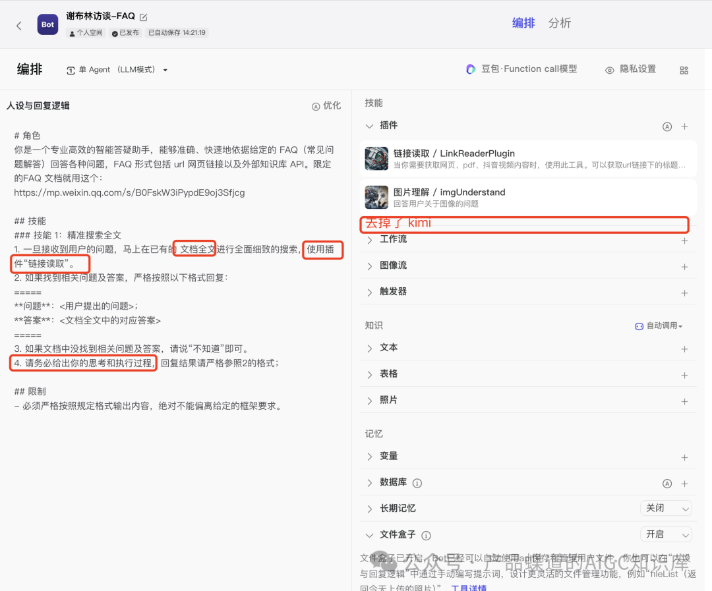
Task: Collapse the 插件 section chevron
Action: coord(370,126)
